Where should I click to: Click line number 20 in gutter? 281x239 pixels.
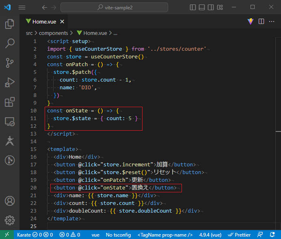pos(33,187)
